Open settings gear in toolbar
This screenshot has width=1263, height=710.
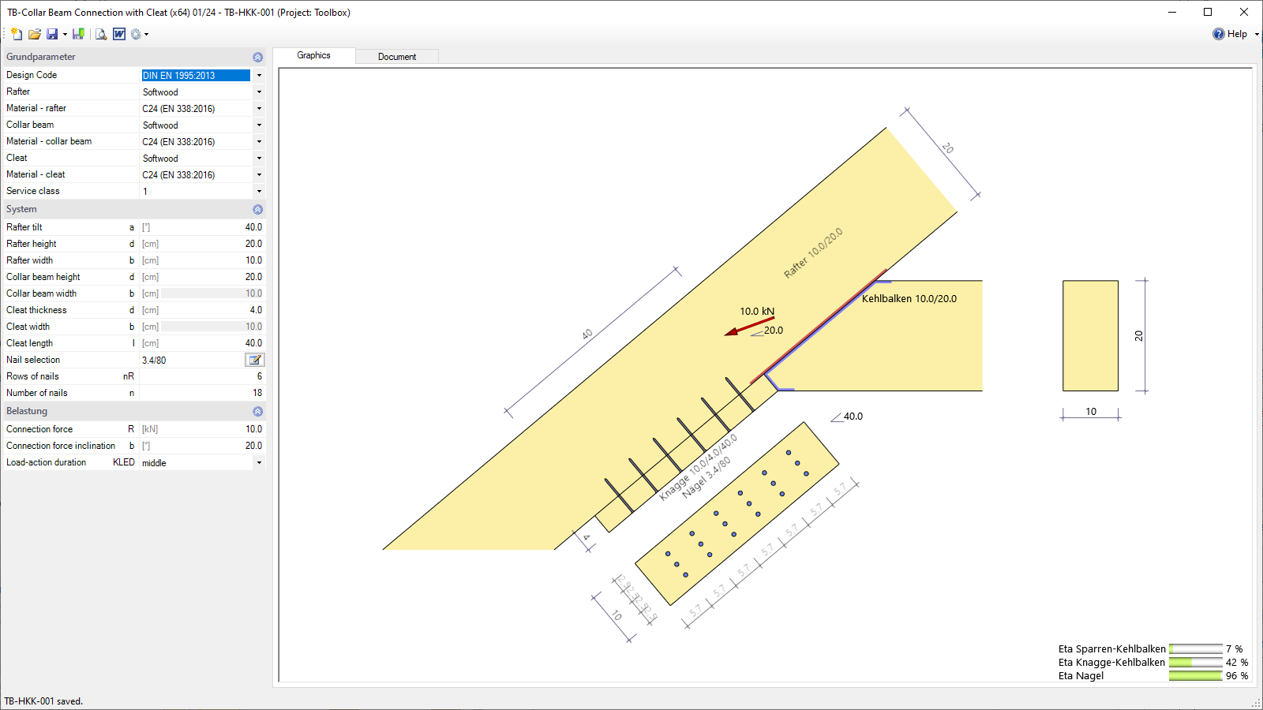[x=136, y=34]
